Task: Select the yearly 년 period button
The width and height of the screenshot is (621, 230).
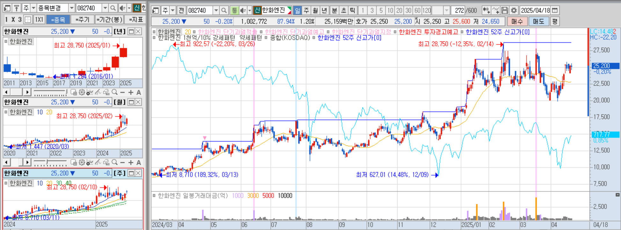Action: [x=324, y=10]
